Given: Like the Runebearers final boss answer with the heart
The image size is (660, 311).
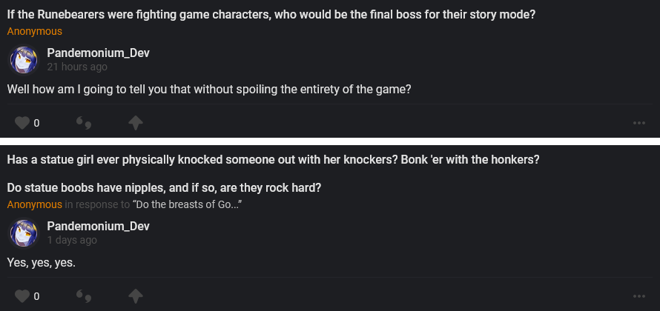Looking at the screenshot, I should (22, 123).
